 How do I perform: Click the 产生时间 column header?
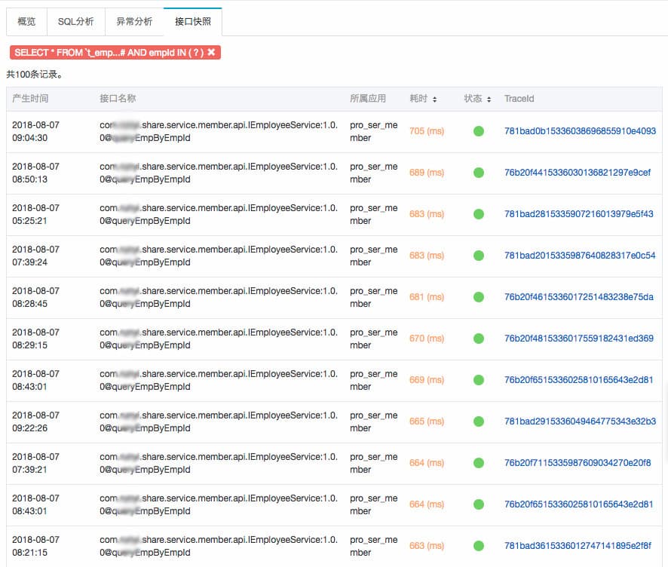(30, 99)
